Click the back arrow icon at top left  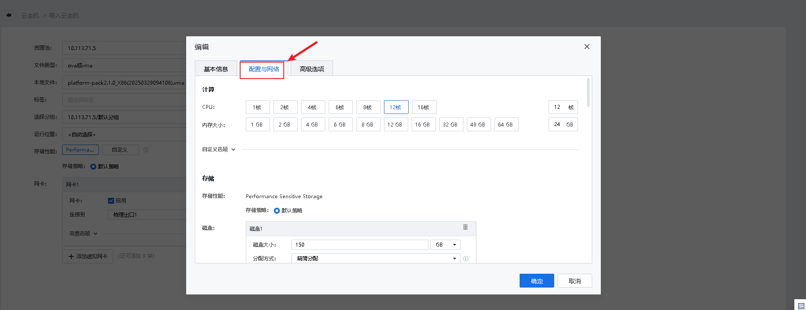[x=9, y=15]
